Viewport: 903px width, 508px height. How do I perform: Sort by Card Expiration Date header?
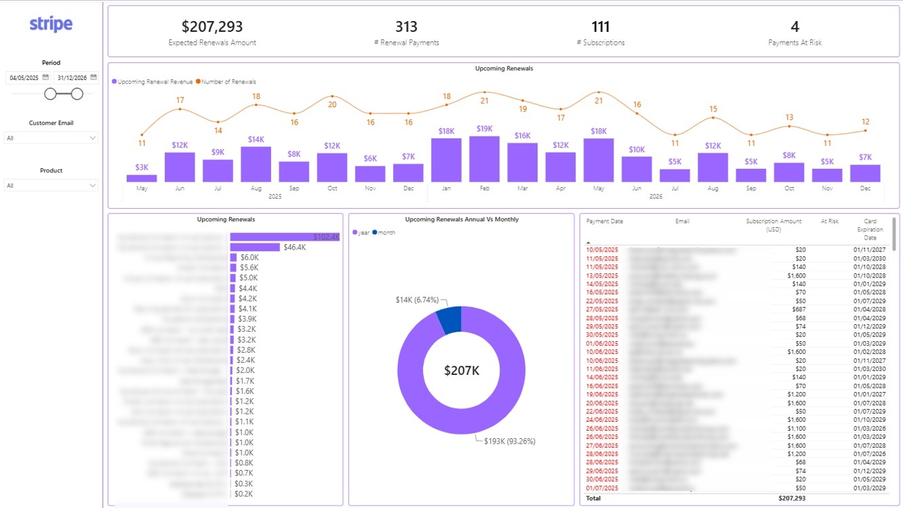click(x=870, y=229)
